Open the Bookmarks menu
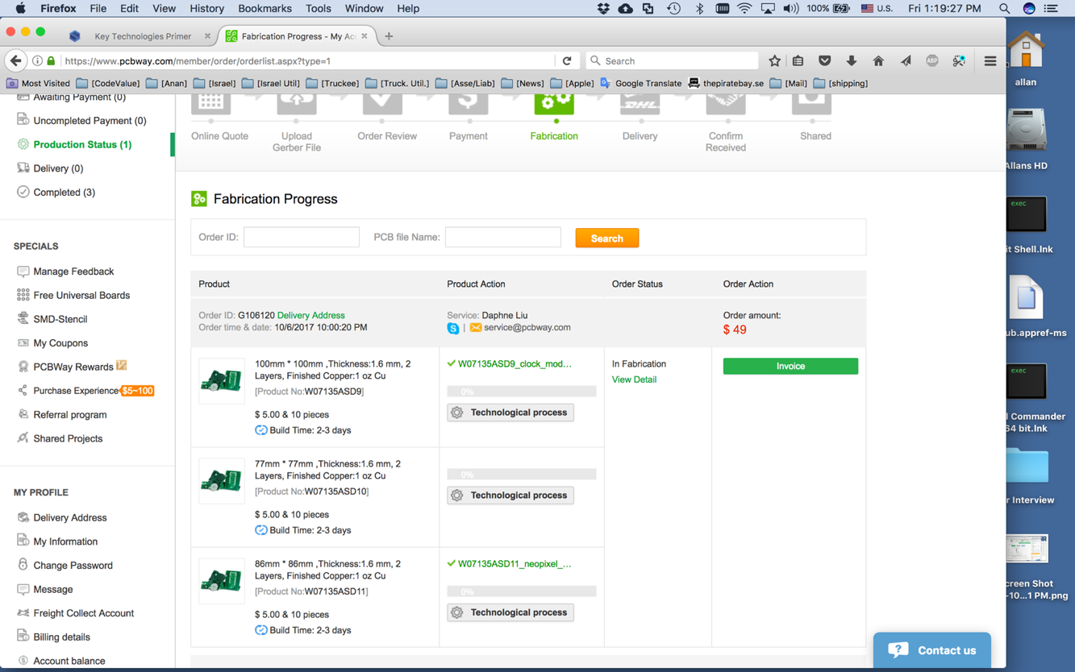The width and height of the screenshot is (1075, 672). click(x=265, y=9)
